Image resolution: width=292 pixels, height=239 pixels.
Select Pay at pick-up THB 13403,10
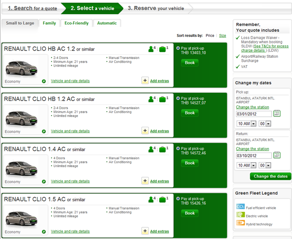coord(178,48)
